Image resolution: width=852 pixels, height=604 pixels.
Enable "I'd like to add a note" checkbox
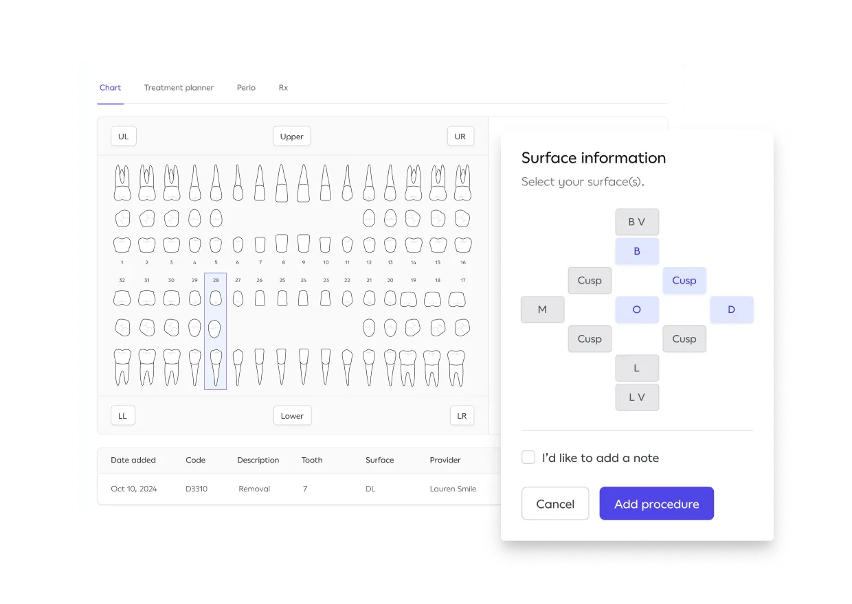[528, 458]
